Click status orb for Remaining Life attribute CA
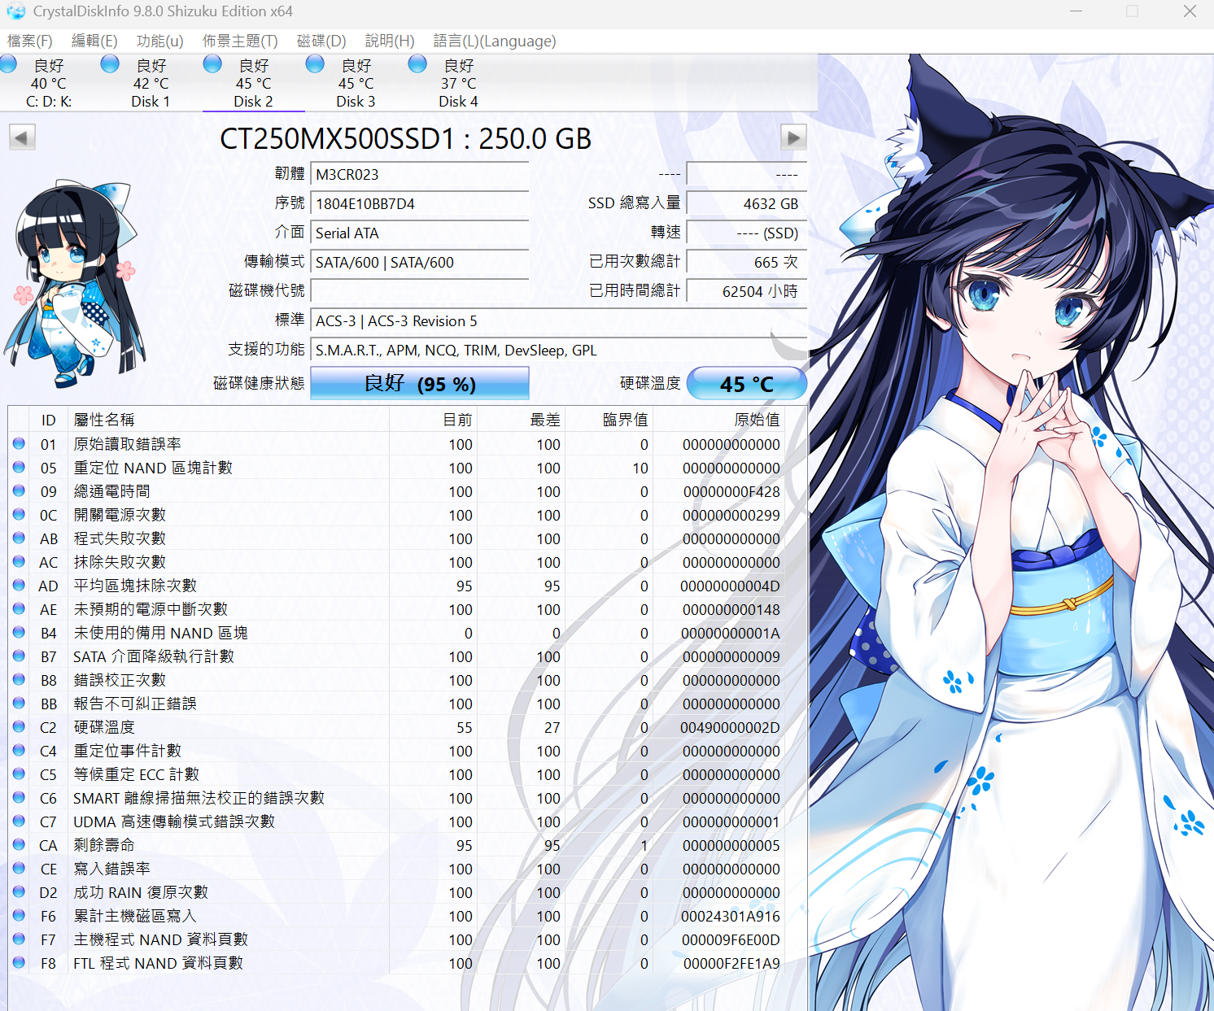1214x1011 pixels. tap(19, 845)
